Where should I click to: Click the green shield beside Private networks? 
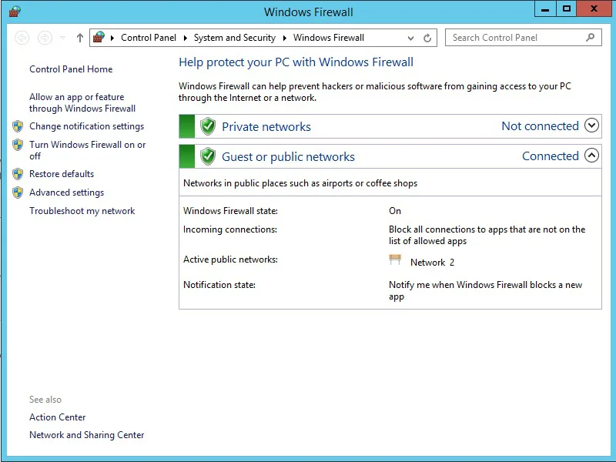pos(207,126)
